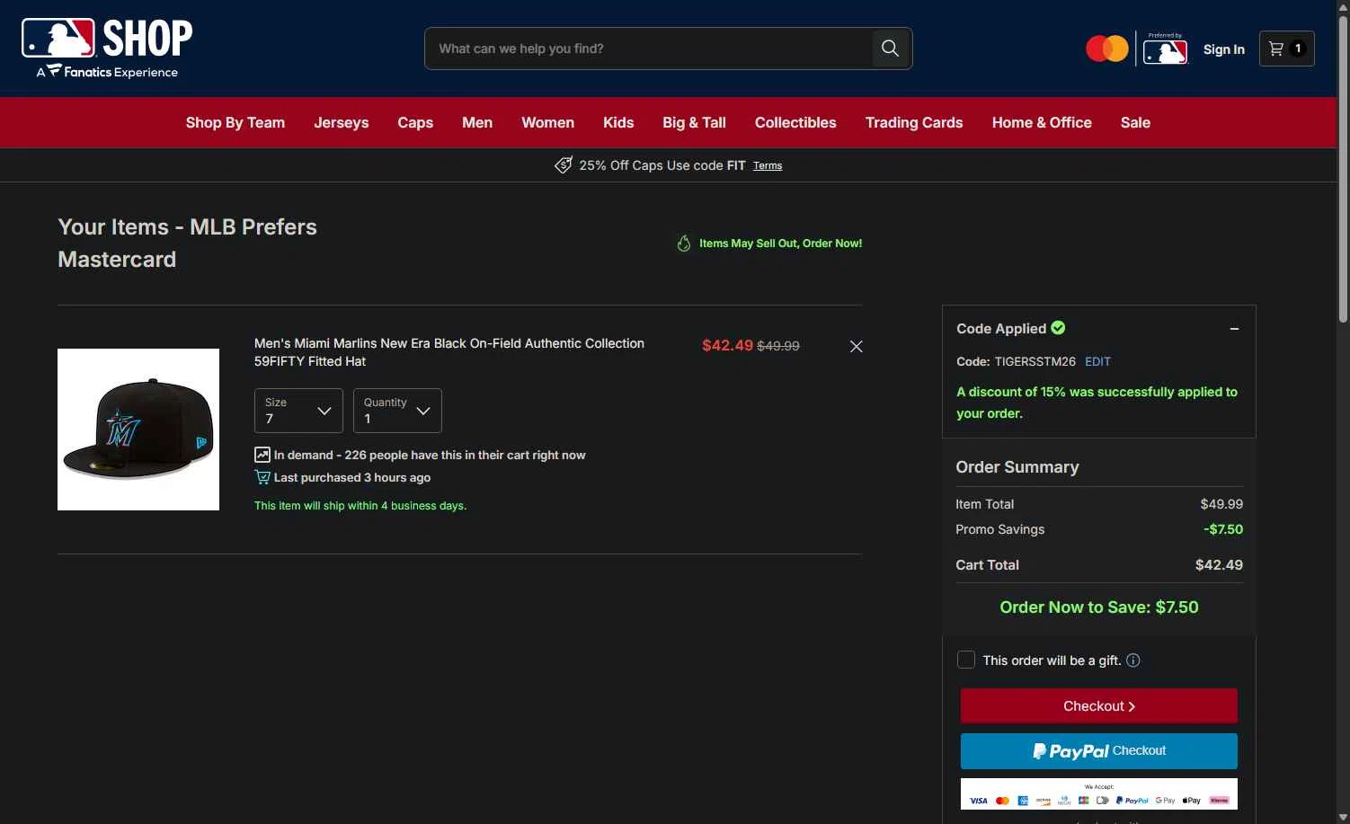This screenshot has width=1350, height=824.
Task: Click the last purchased cart icon
Action: [262, 477]
